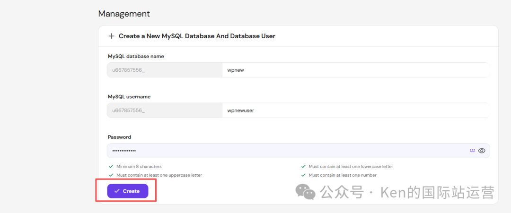511x213 pixels.
Task: Click the disabled database name prefix u667857556_
Action: [x=165, y=70]
